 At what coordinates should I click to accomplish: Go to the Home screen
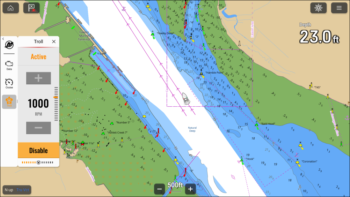[11, 8]
